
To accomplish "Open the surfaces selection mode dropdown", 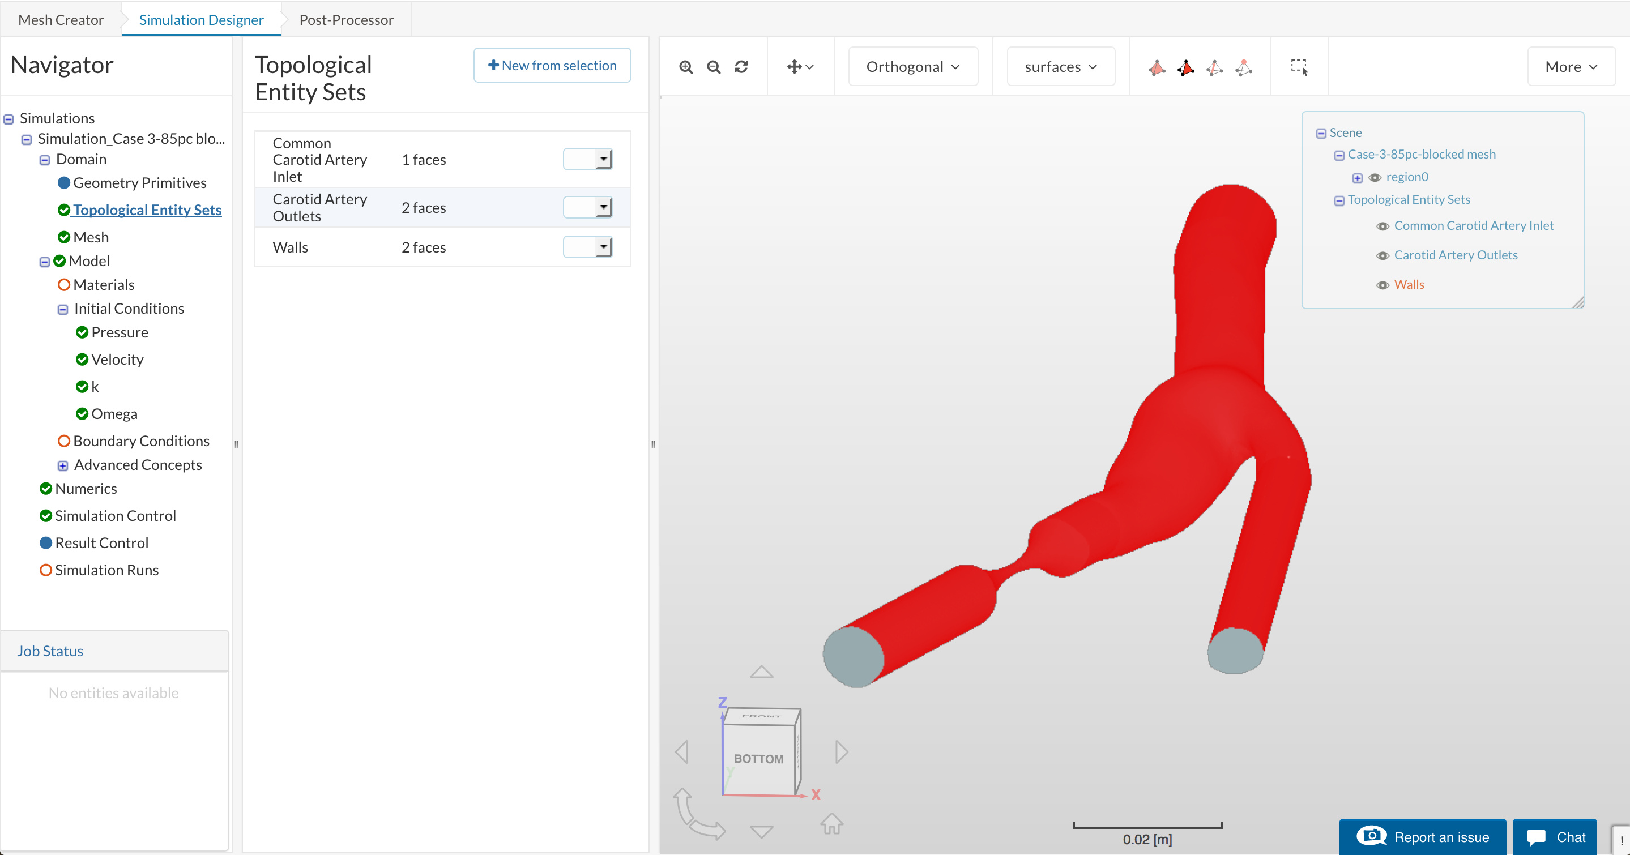I will 1060,67.
